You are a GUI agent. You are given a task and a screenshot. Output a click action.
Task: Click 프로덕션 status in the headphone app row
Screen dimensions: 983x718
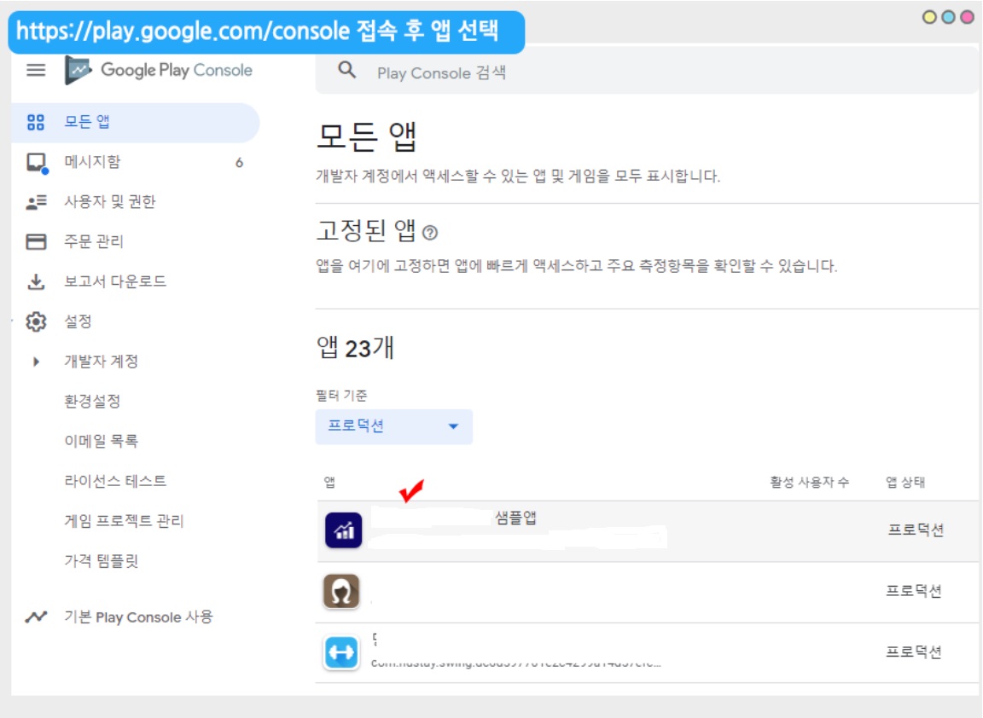[913, 591]
